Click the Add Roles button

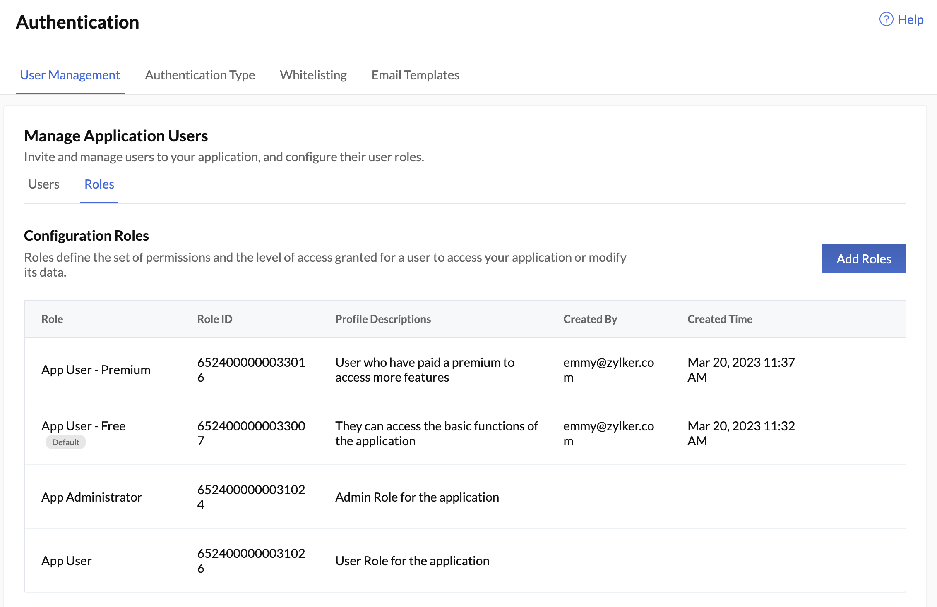[863, 258]
